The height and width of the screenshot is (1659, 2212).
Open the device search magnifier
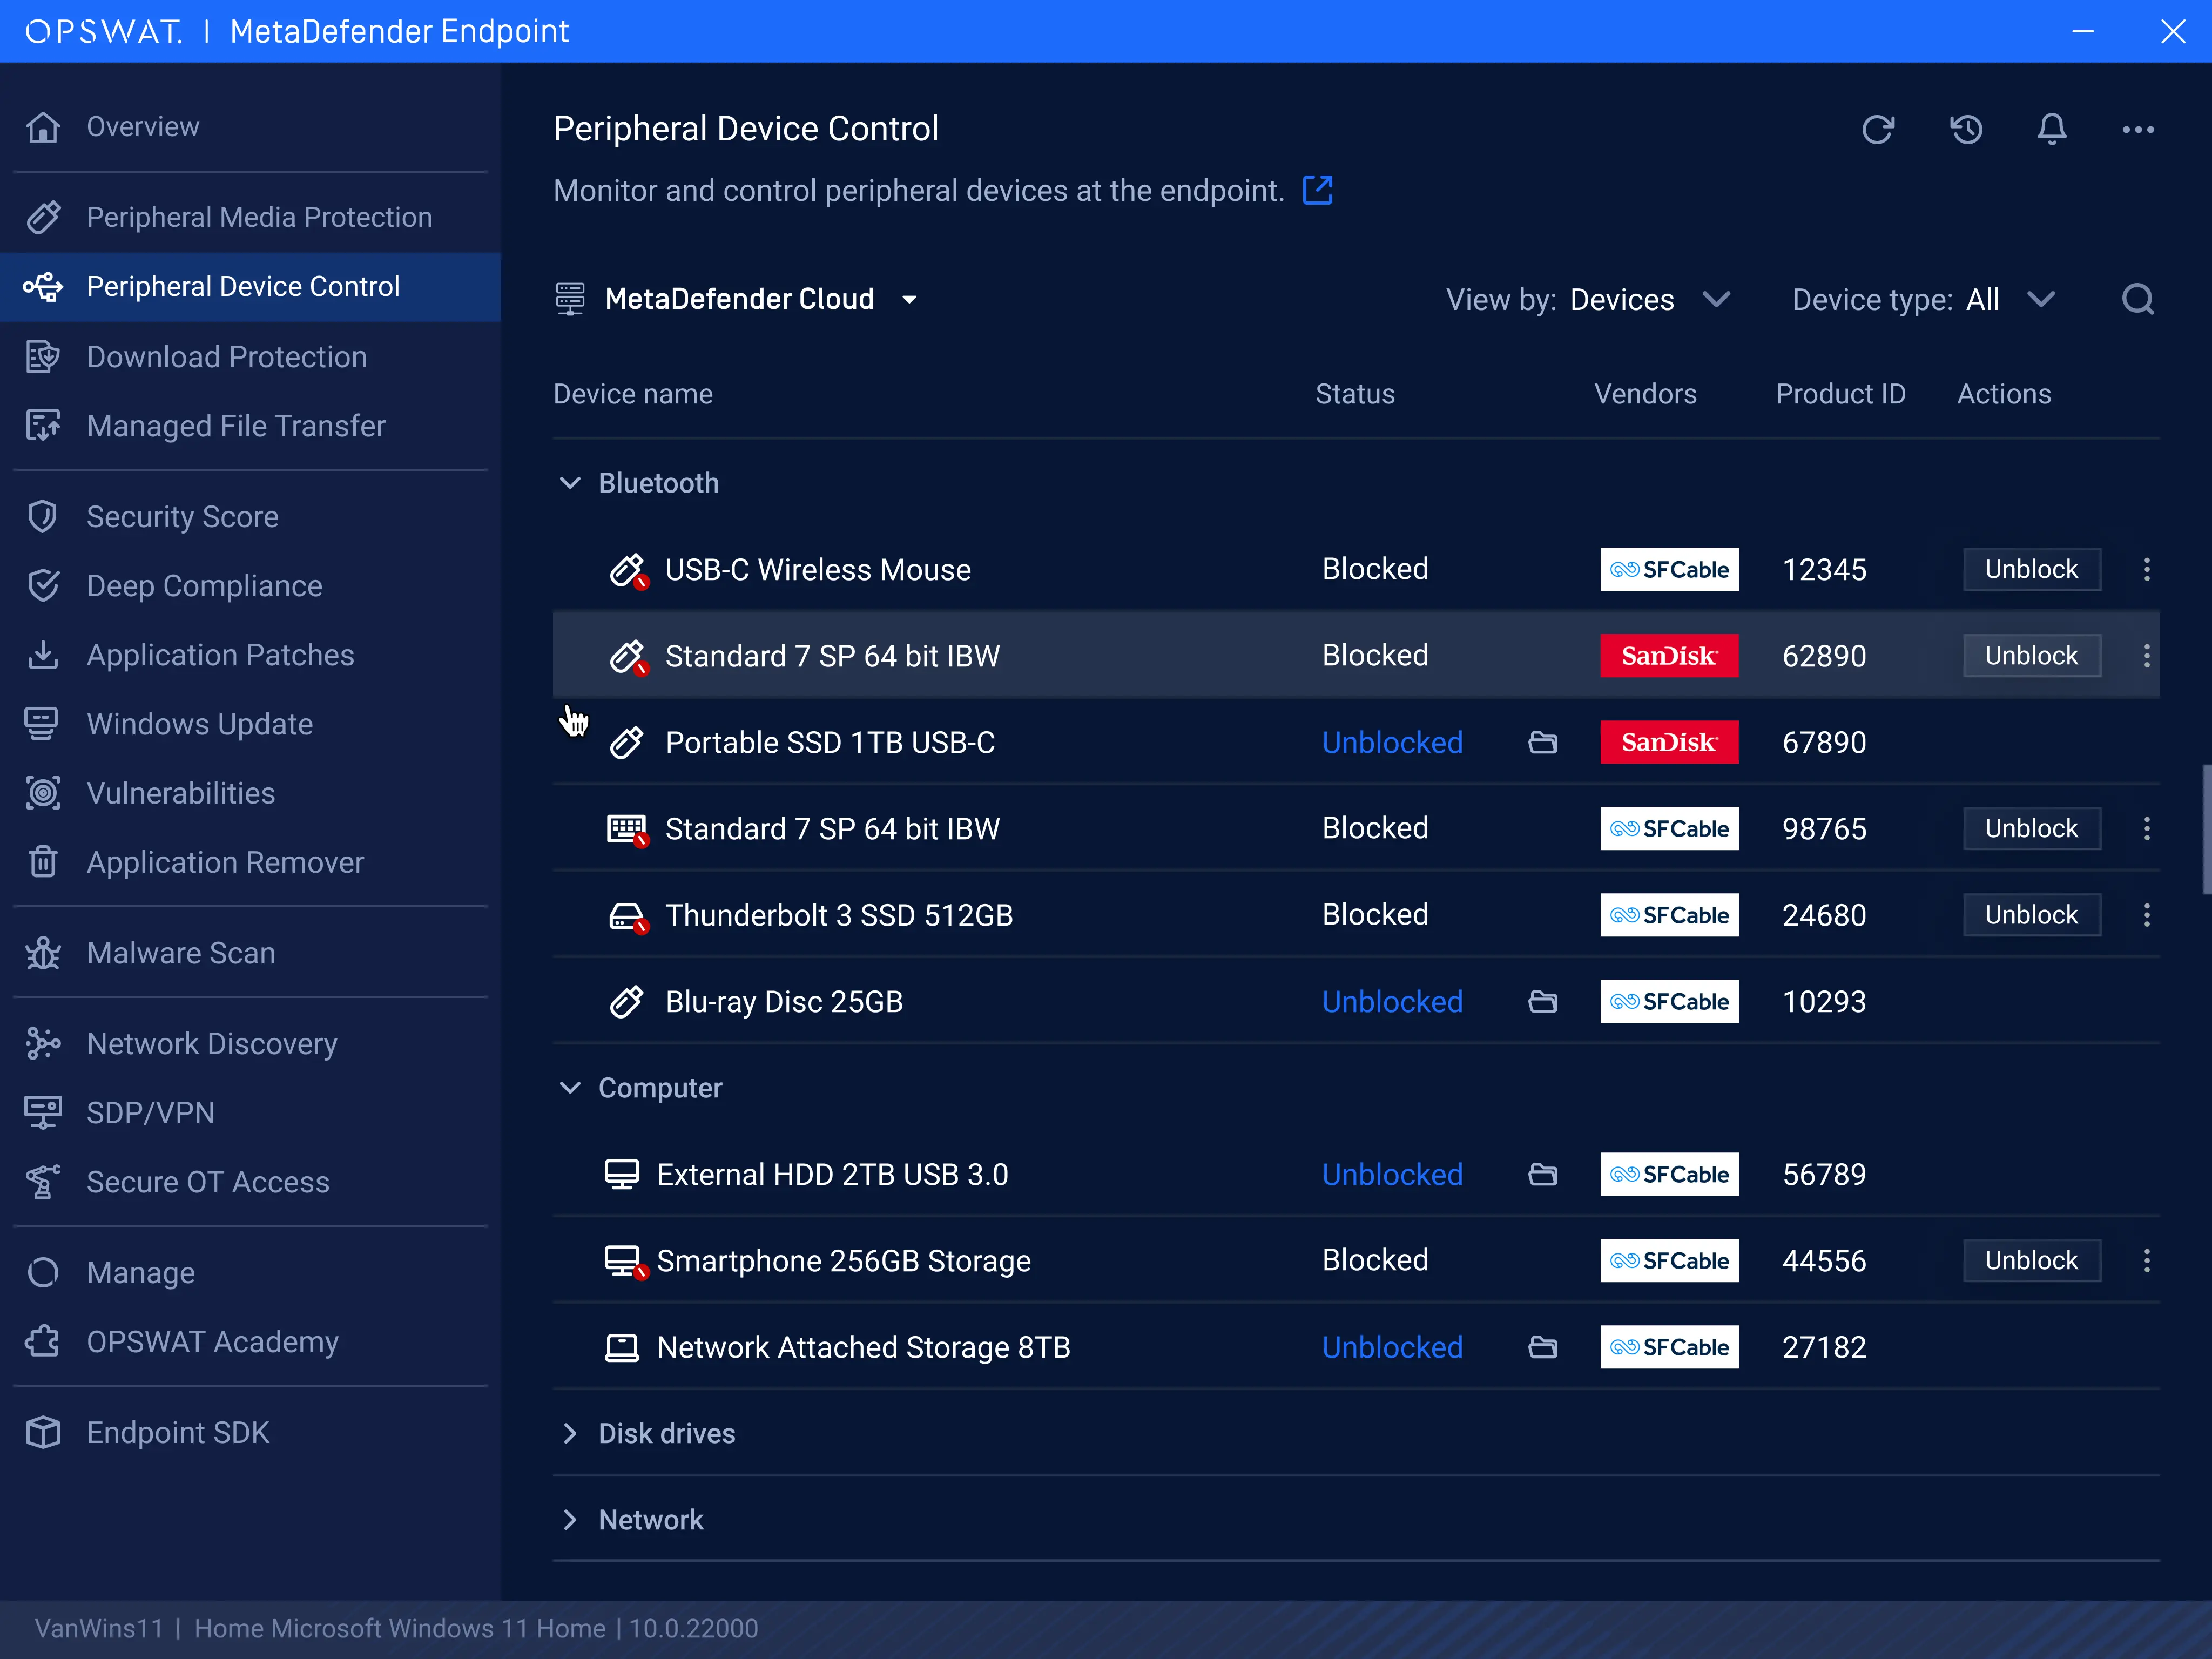point(2138,298)
